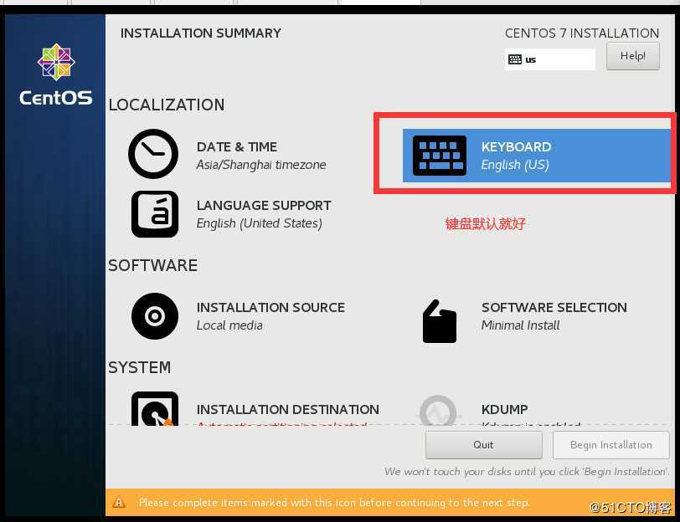Click Begin Installation button
The width and height of the screenshot is (680, 522).
tap(611, 445)
